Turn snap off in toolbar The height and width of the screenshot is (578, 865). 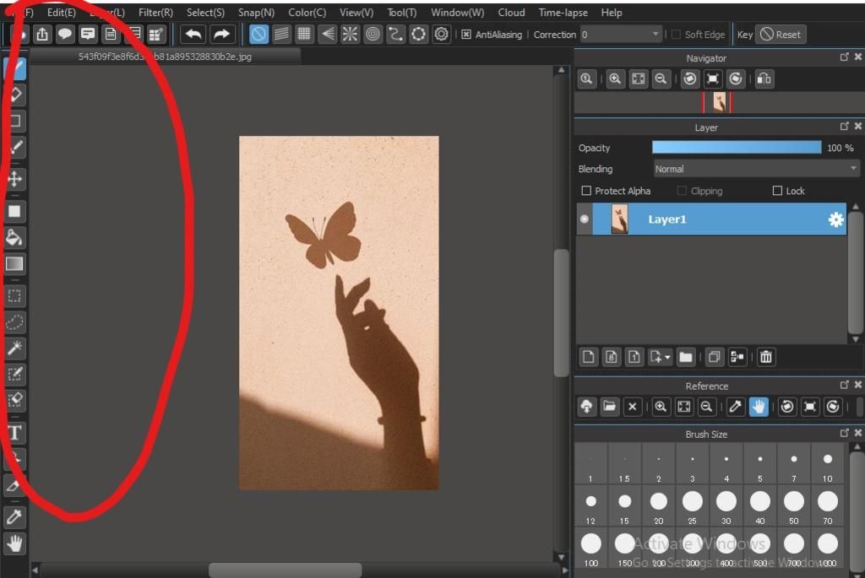point(258,34)
